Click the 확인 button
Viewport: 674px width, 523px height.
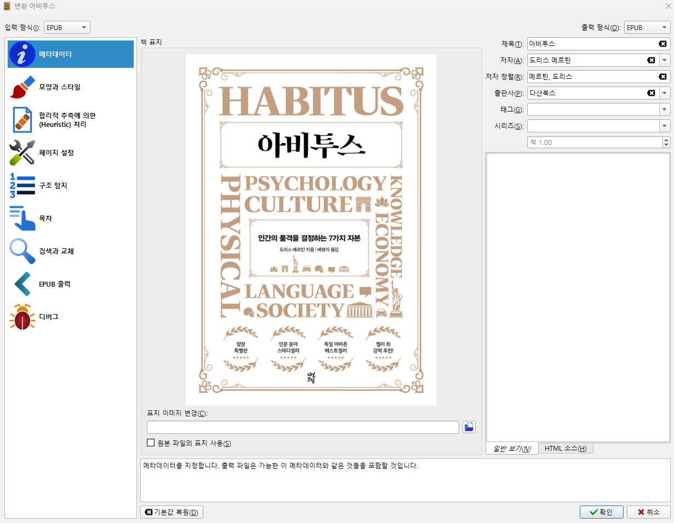pyautogui.click(x=601, y=512)
